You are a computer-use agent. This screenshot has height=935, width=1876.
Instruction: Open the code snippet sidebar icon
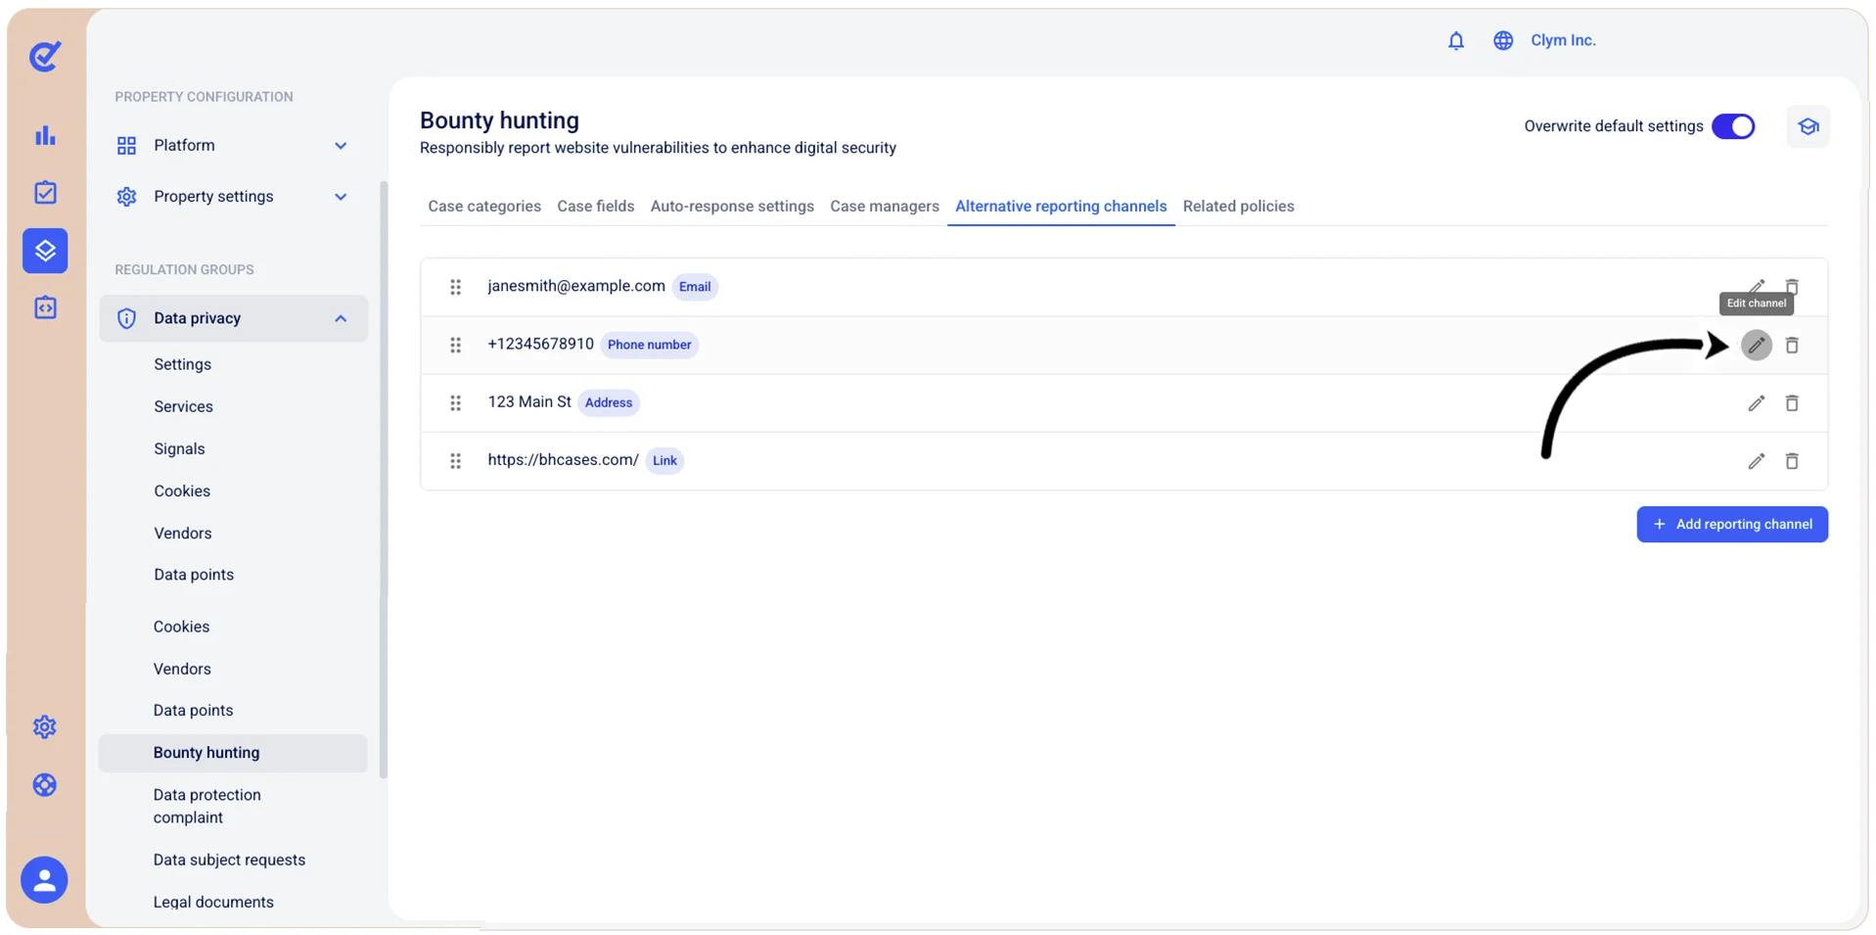click(45, 307)
